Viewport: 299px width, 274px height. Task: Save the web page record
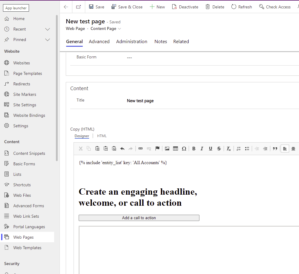tap(97, 7)
